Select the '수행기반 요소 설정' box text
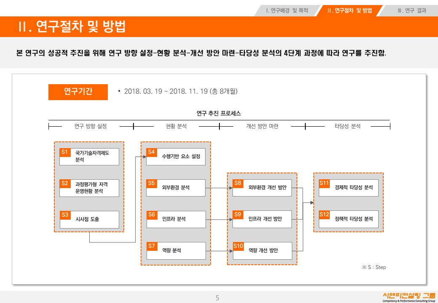 pos(181,157)
